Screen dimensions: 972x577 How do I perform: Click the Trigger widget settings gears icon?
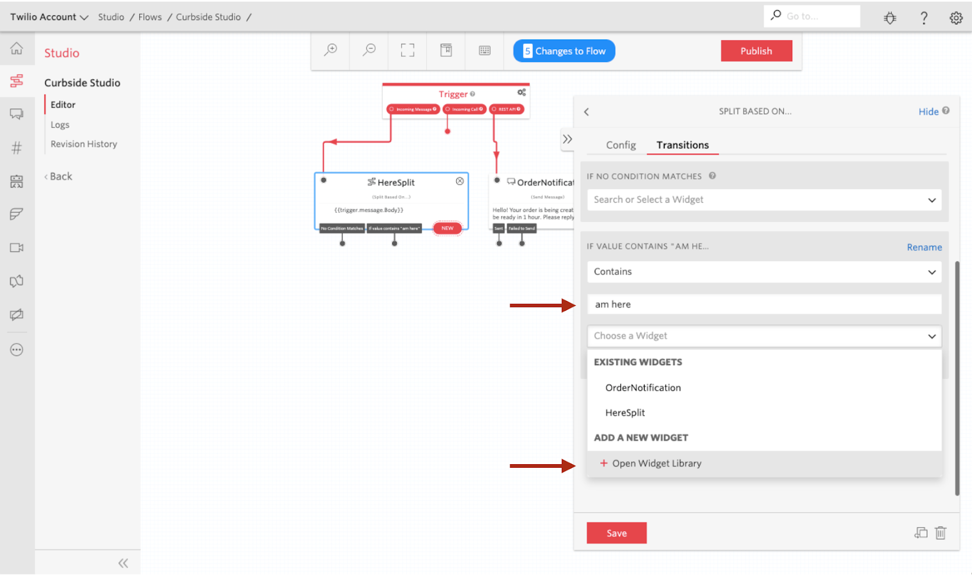521,92
